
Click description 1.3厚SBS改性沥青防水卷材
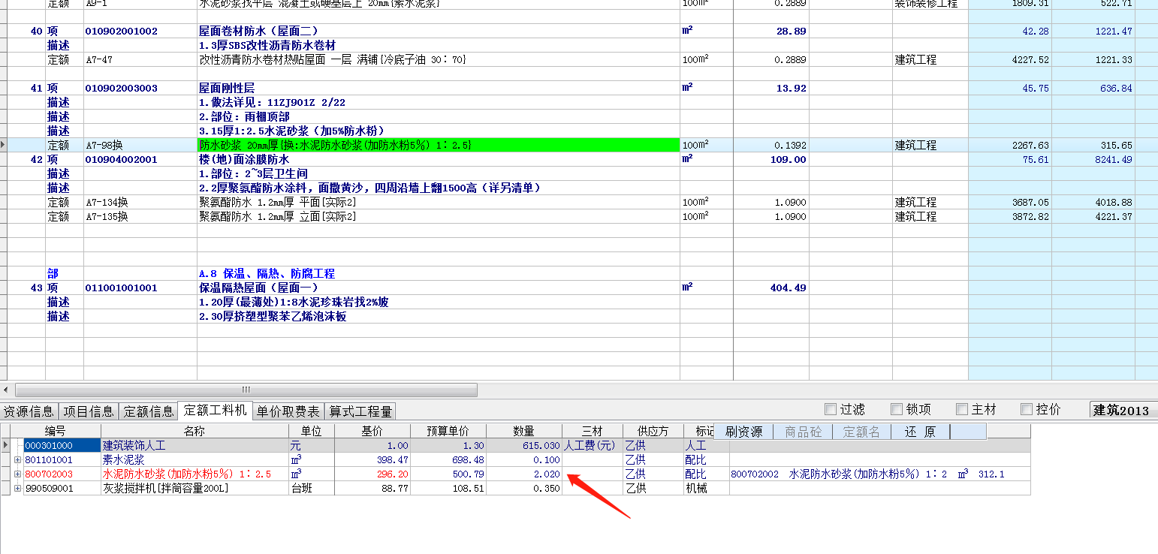tap(267, 45)
